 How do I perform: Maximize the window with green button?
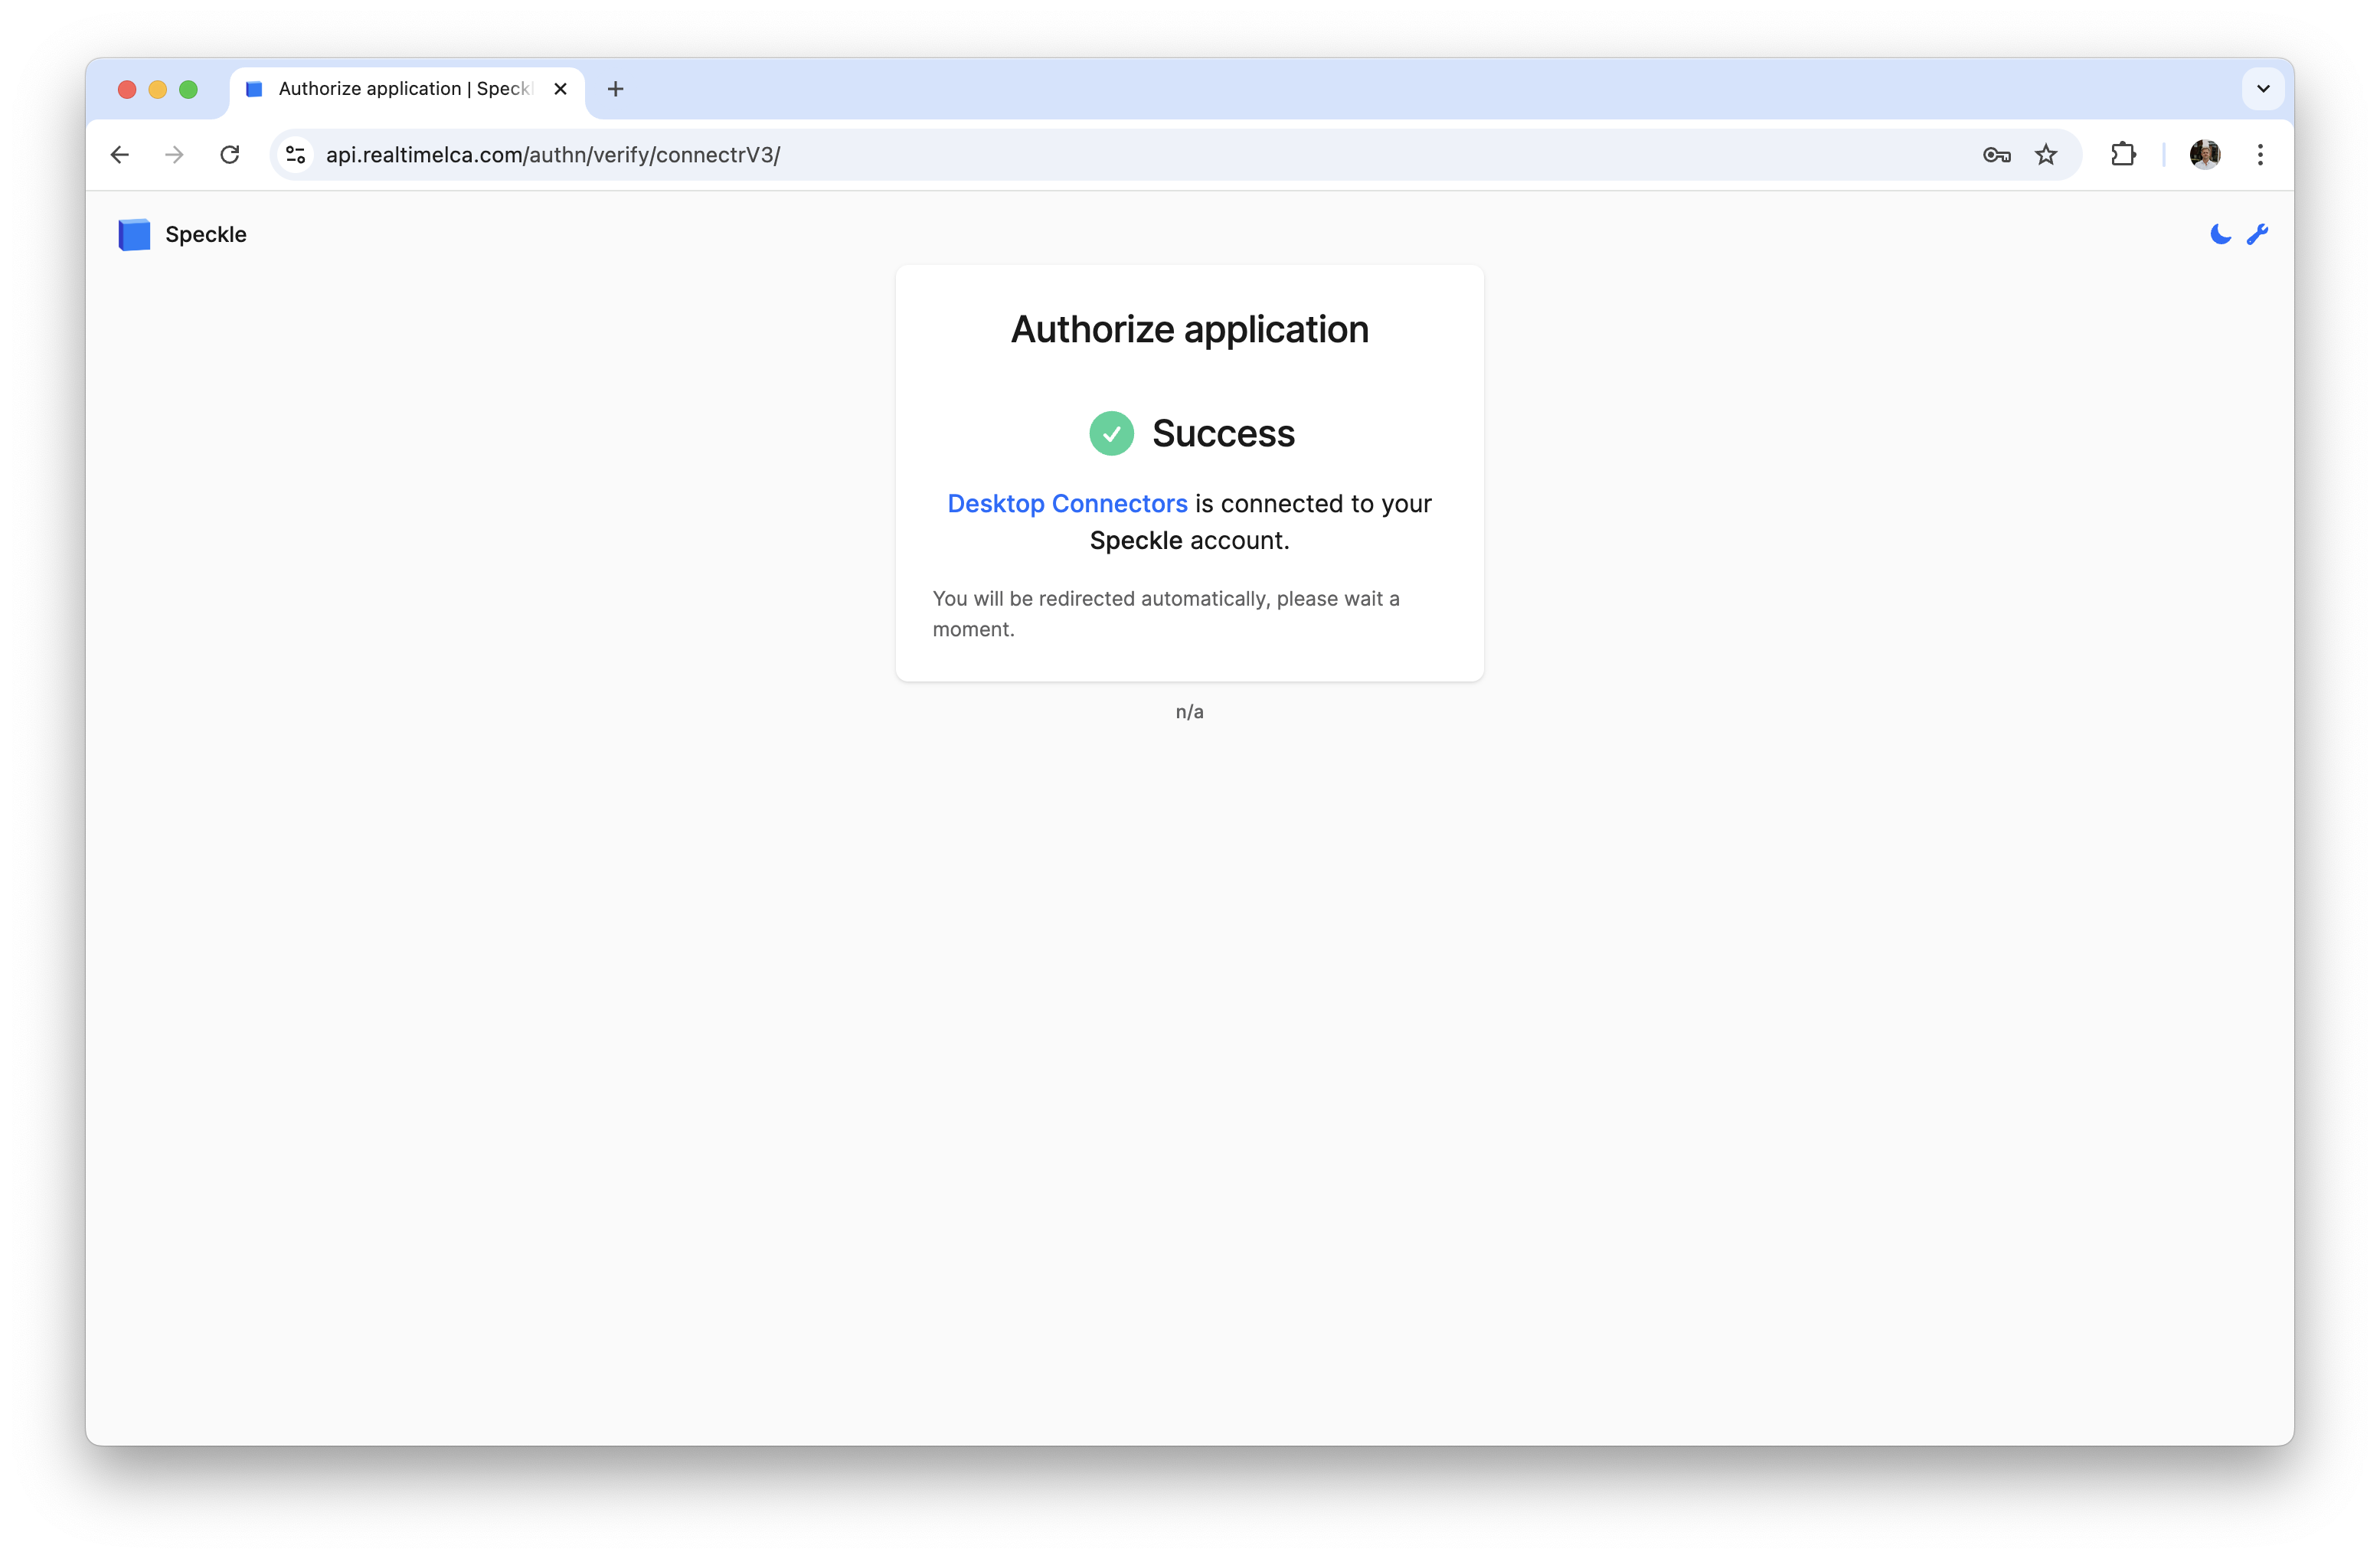tap(188, 89)
